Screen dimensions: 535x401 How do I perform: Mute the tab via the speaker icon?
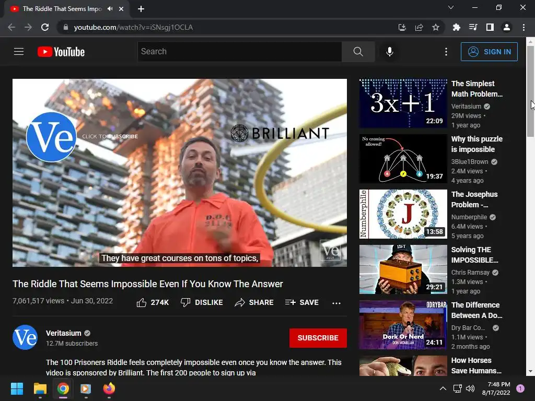pyautogui.click(x=110, y=9)
